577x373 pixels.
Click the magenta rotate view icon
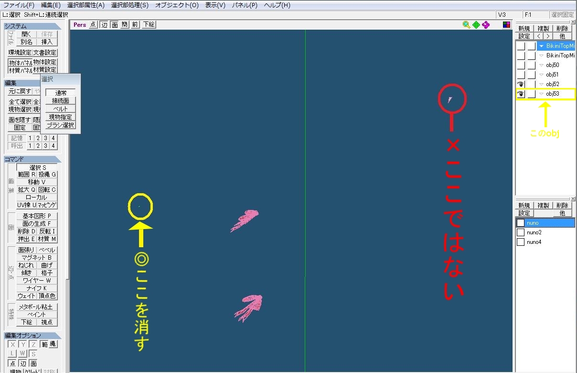pyautogui.click(x=486, y=25)
